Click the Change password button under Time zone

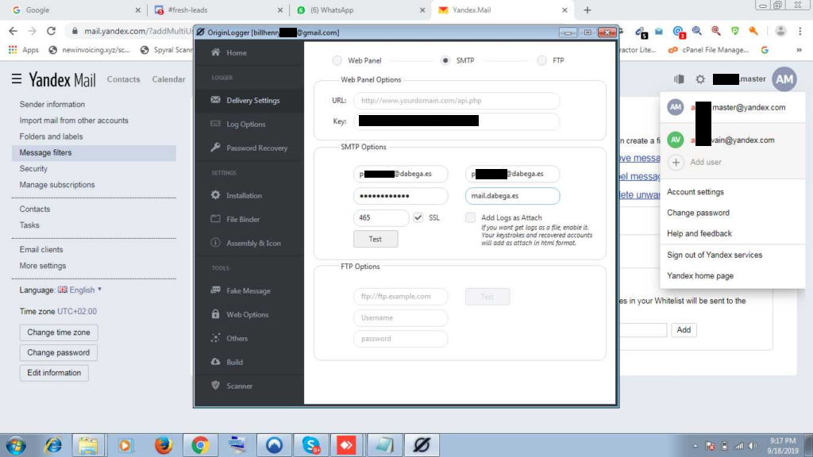coord(59,352)
